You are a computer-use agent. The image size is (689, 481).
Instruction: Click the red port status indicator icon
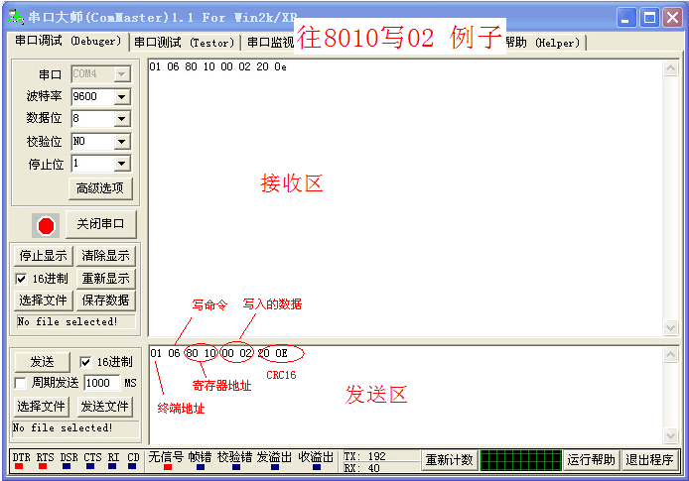46,225
